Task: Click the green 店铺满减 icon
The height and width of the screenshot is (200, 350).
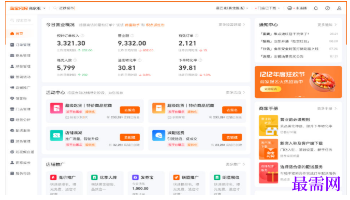Action: tap(56, 135)
